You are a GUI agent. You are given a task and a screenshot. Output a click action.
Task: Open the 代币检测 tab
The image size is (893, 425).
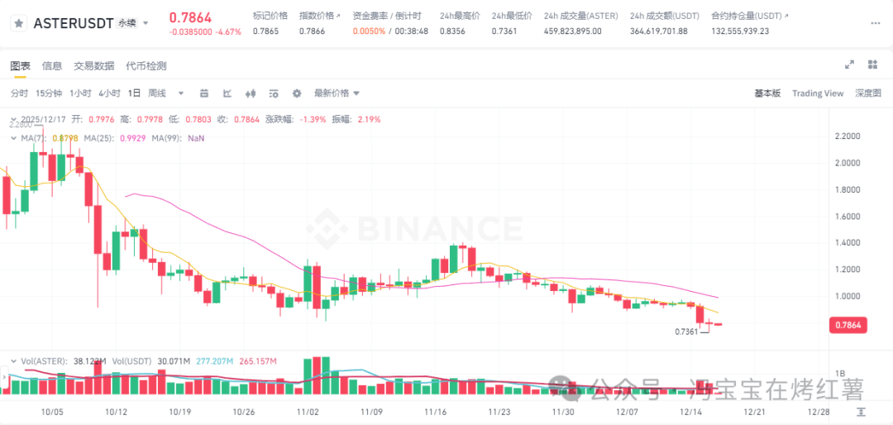click(146, 65)
